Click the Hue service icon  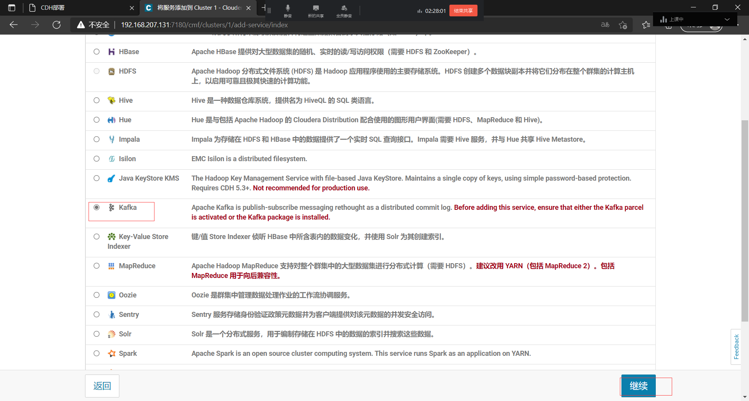click(x=112, y=120)
